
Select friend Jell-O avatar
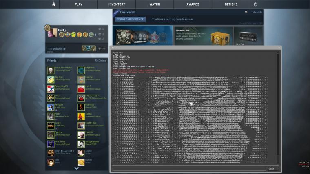point(81,89)
